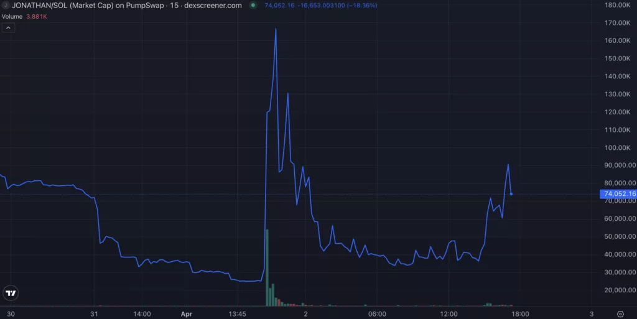Image resolution: width=637 pixels, height=319 pixels.
Task: Click the green market status dot
Action: pos(253,5)
